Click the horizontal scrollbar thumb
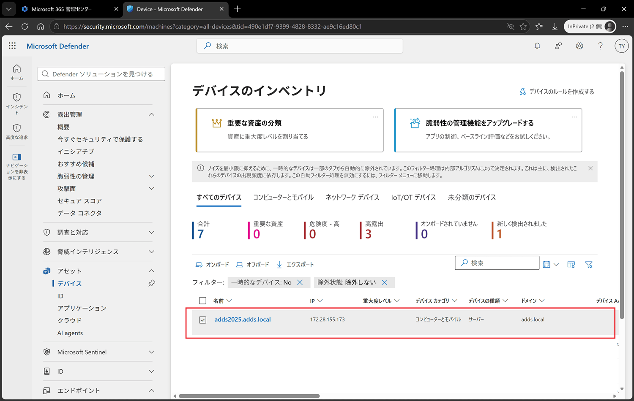Viewport: 634px width, 401px height. tap(249, 396)
